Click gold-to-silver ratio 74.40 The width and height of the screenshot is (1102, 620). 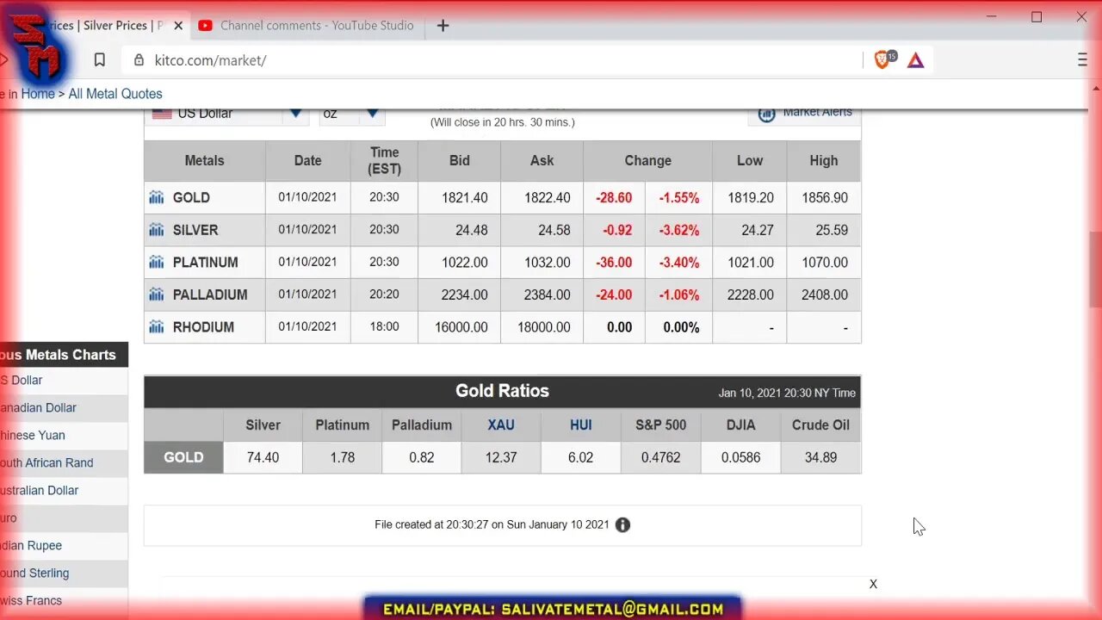pos(263,457)
